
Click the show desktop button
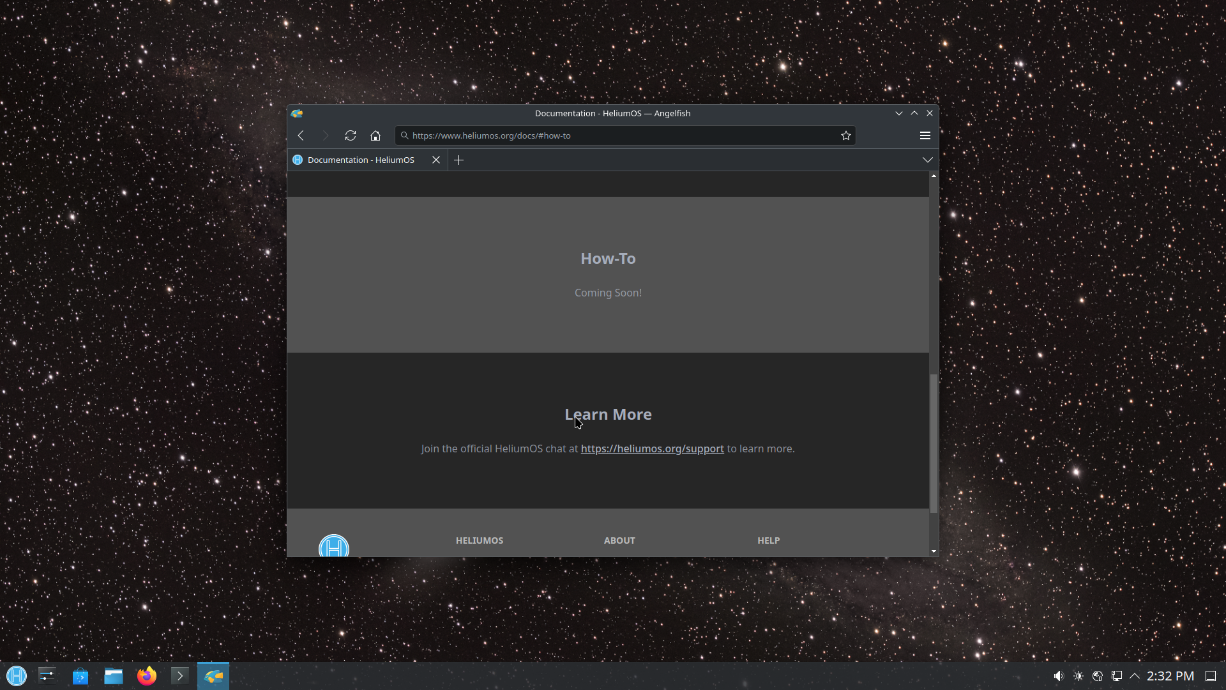pyautogui.click(x=1211, y=676)
